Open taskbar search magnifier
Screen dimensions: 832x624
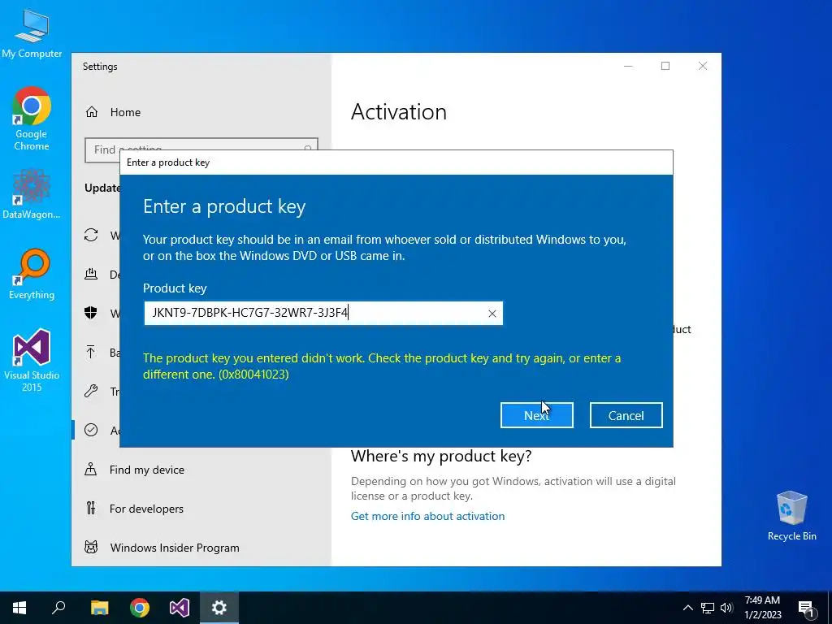(x=58, y=608)
